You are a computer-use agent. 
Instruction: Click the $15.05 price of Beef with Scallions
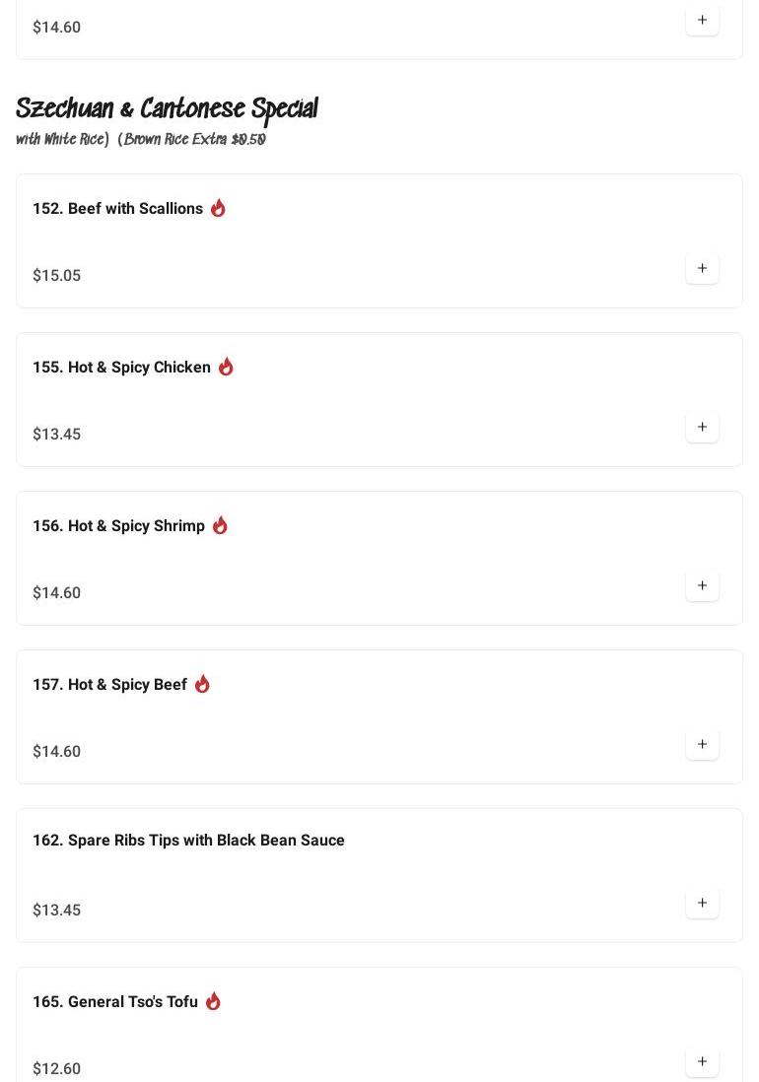[x=56, y=276]
